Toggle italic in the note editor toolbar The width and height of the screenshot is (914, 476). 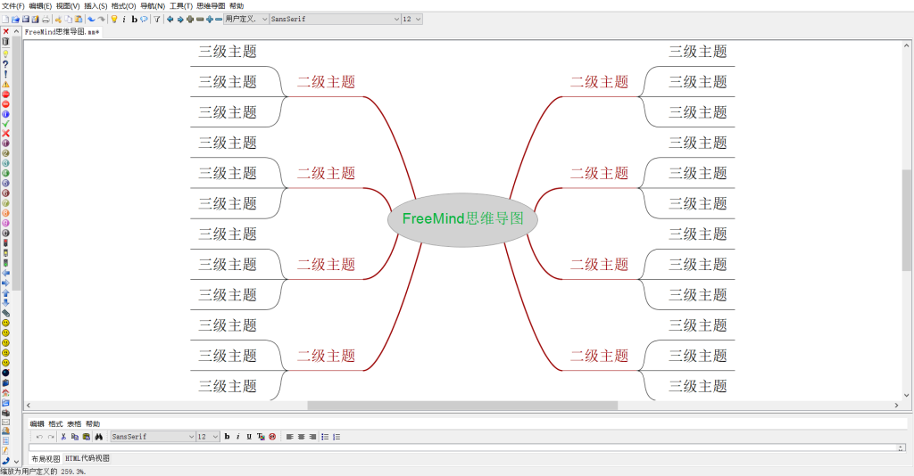click(237, 437)
